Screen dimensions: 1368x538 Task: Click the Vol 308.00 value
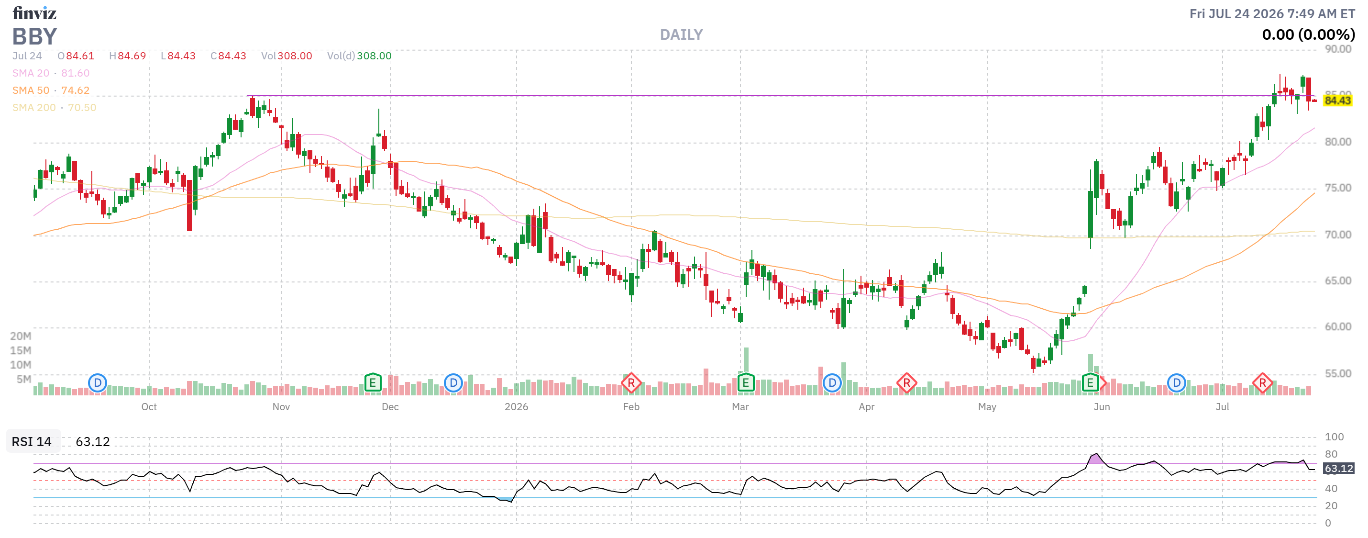[x=287, y=56]
